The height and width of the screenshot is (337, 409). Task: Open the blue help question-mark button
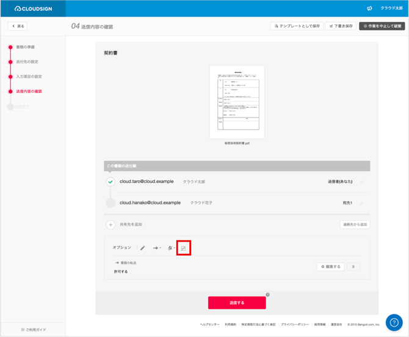(x=394, y=322)
